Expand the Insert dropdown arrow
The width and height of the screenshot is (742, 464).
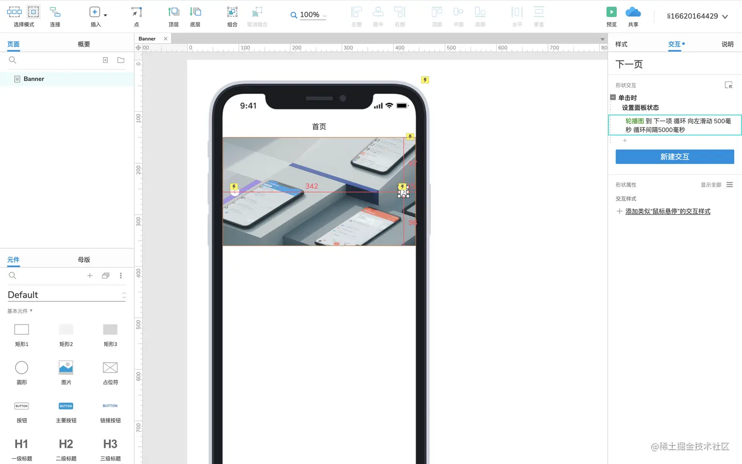(105, 15)
